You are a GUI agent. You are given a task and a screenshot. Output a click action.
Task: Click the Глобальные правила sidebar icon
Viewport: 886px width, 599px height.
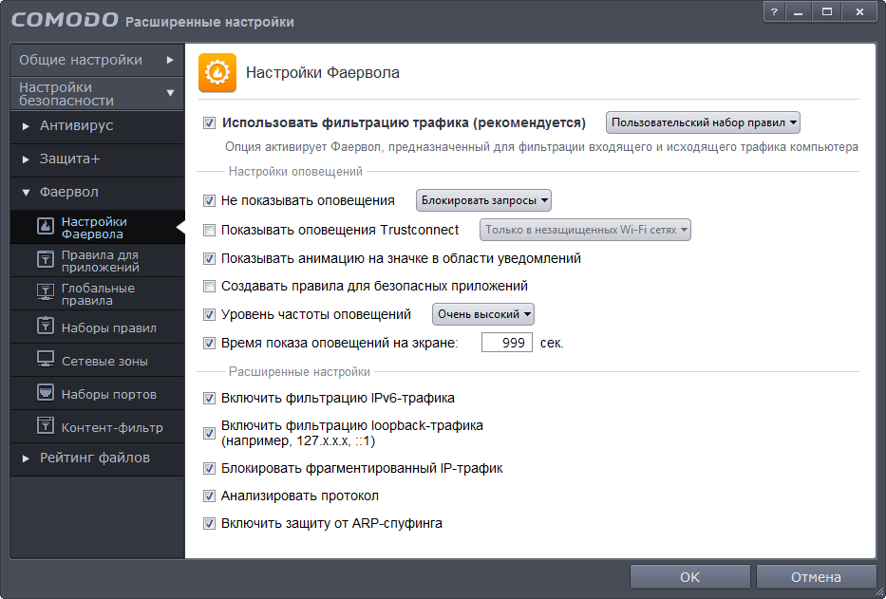point(45,292)
